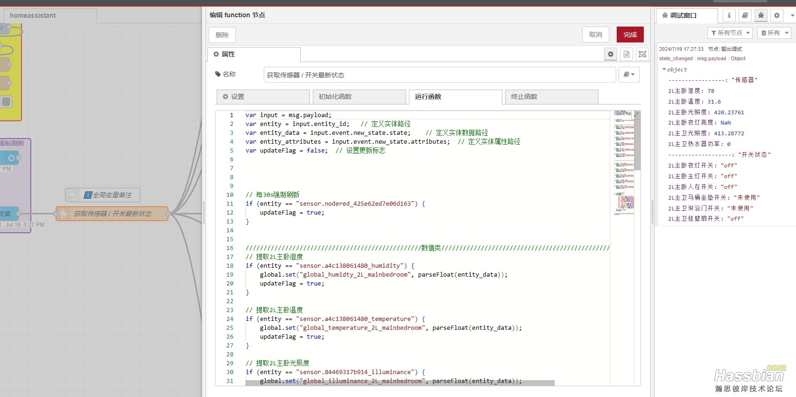Select the sidebar debug bug icon
This screenshot has width=796, height=397.
[x=761, y=15]
